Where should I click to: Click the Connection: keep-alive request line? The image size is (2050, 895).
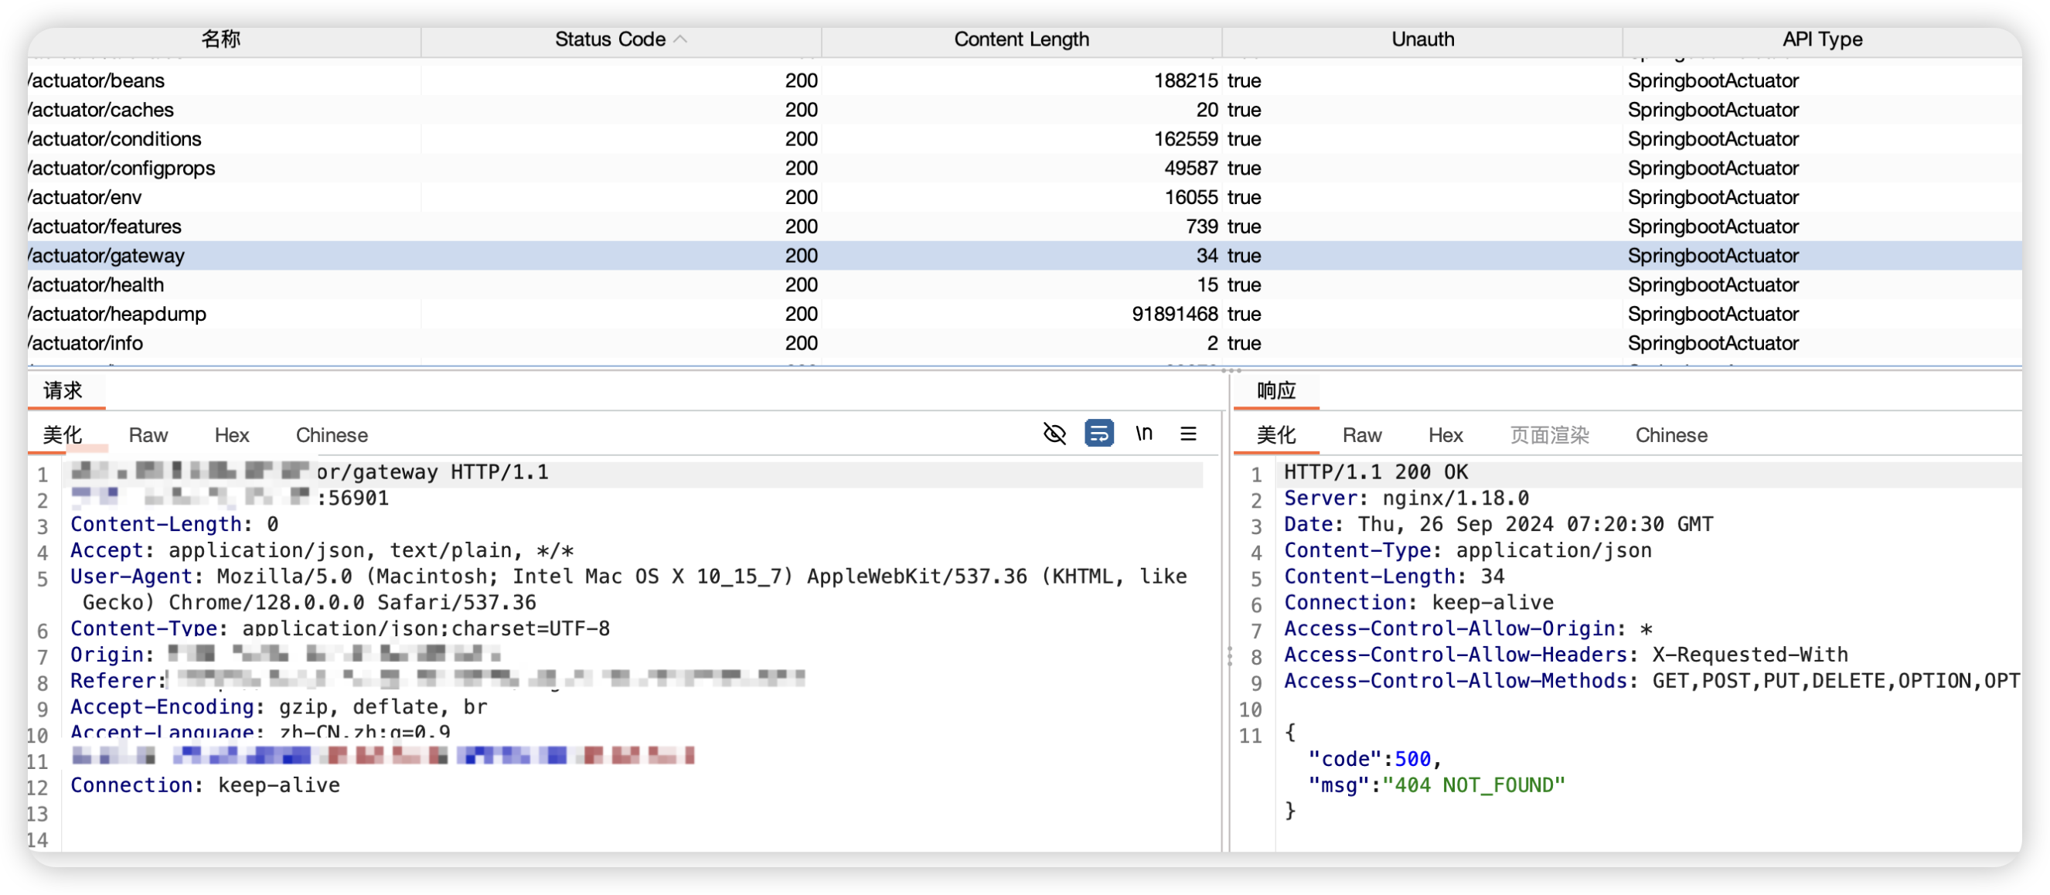coord(205,785)
